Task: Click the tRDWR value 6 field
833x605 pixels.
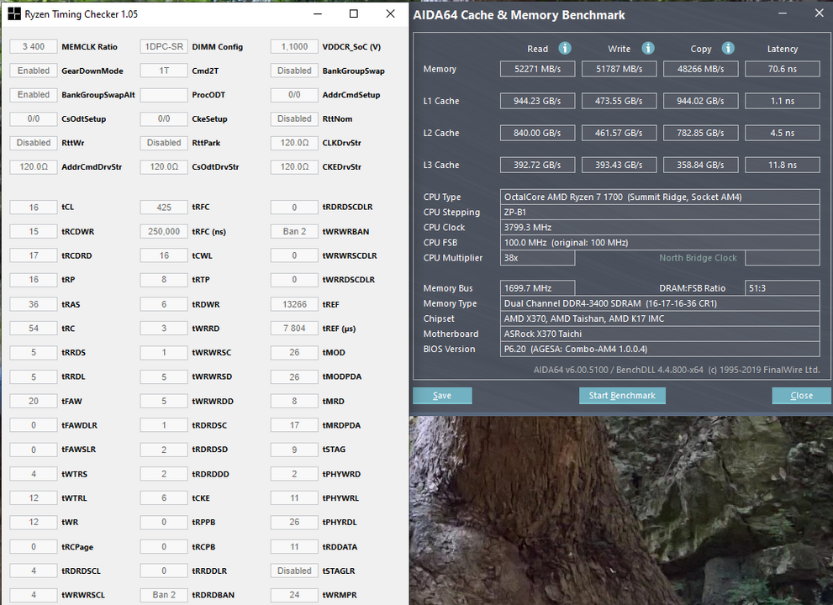Action: point(164,304)
